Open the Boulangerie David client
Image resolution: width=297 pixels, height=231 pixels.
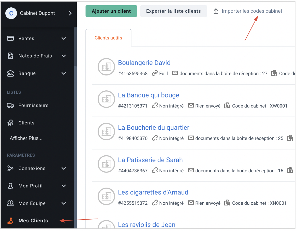click(144, 63)
